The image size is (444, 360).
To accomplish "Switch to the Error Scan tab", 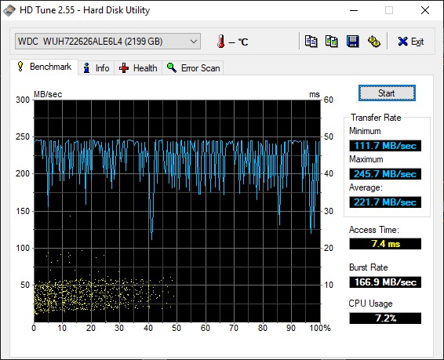I will coord(193,68).
